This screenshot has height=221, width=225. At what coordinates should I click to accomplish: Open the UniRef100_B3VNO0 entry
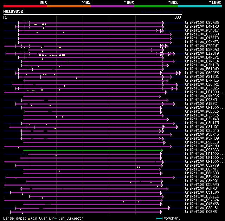point(202,177)
